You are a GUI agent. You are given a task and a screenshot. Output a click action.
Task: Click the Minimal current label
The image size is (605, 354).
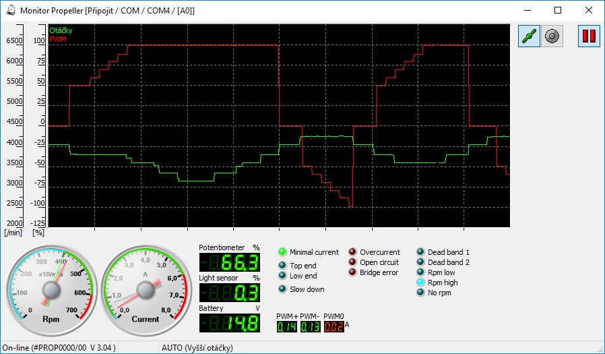tap(314, 252)
